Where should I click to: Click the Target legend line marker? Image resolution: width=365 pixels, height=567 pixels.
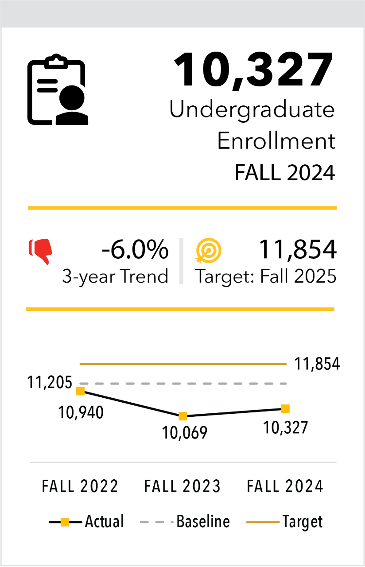(263, 522)
